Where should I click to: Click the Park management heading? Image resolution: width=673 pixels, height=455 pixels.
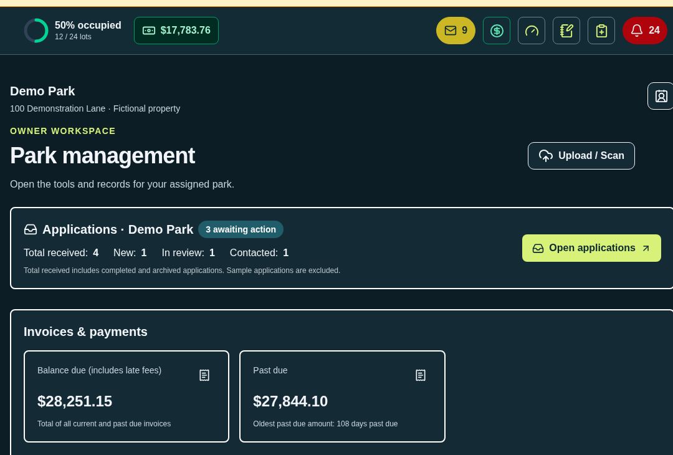103,155
